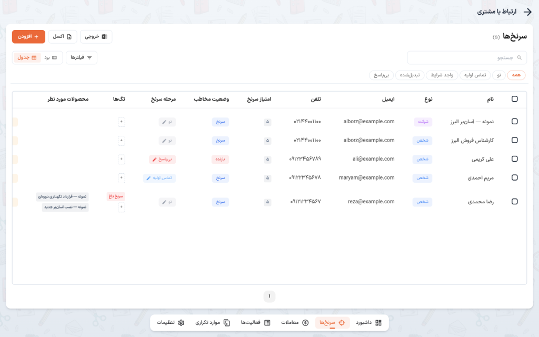Show تبدیل‌شده converted leads tab

click(x=410, y=75)
